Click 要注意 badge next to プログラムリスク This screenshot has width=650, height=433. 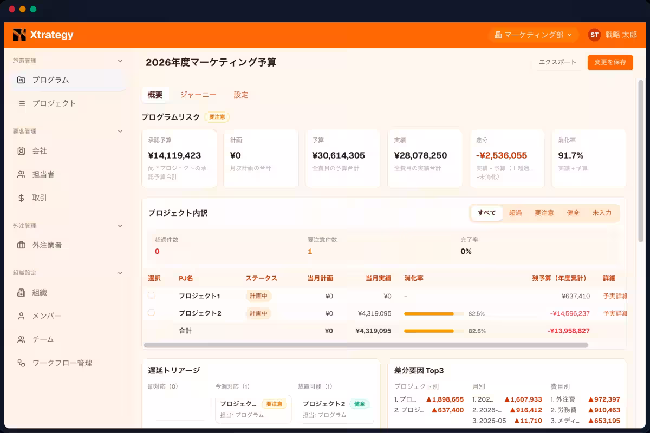[217, 117]
